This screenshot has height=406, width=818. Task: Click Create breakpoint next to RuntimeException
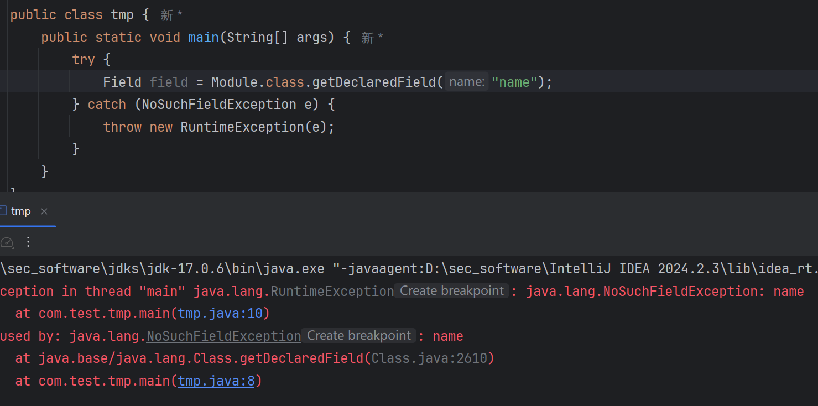452,291
